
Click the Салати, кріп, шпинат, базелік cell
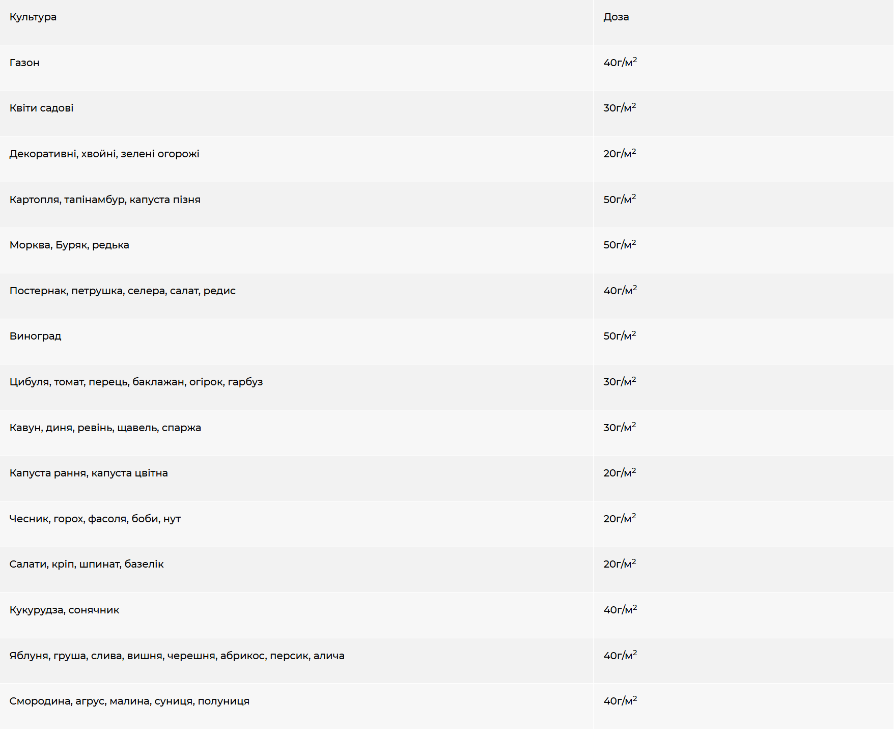tap(87, 565)
